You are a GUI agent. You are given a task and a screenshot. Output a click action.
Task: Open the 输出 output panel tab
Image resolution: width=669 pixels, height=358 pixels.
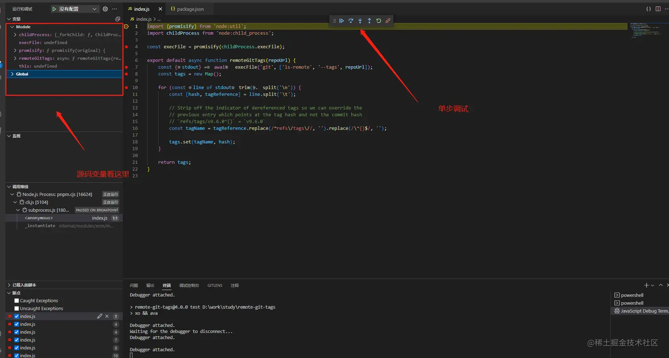pos(150,286)
